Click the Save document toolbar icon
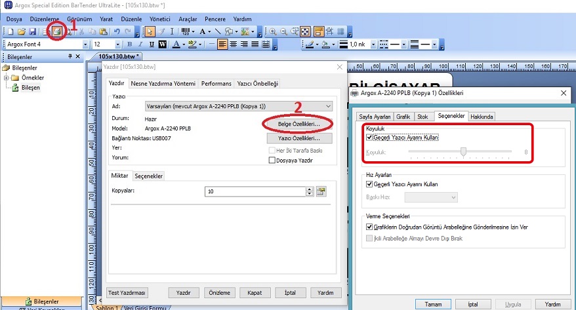Image resolution: width=576 pixels, height=310 pixels. [x=32, y=31]
